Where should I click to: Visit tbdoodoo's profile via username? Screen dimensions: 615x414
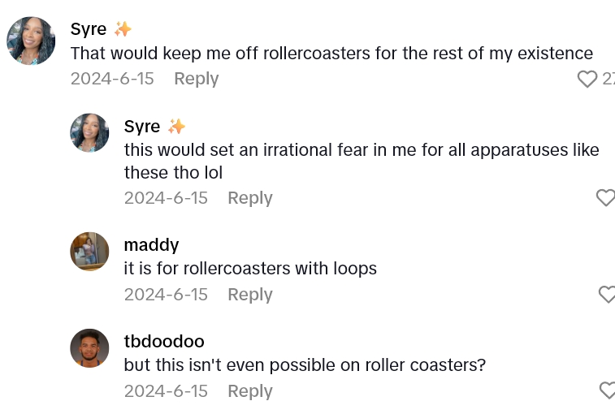click(x=164, y=341)
